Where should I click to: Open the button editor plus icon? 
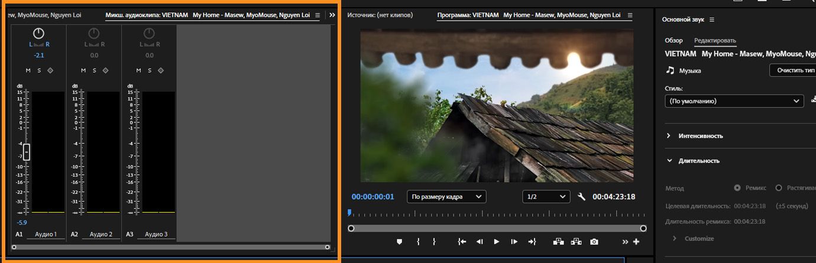(x=636, y=242)
